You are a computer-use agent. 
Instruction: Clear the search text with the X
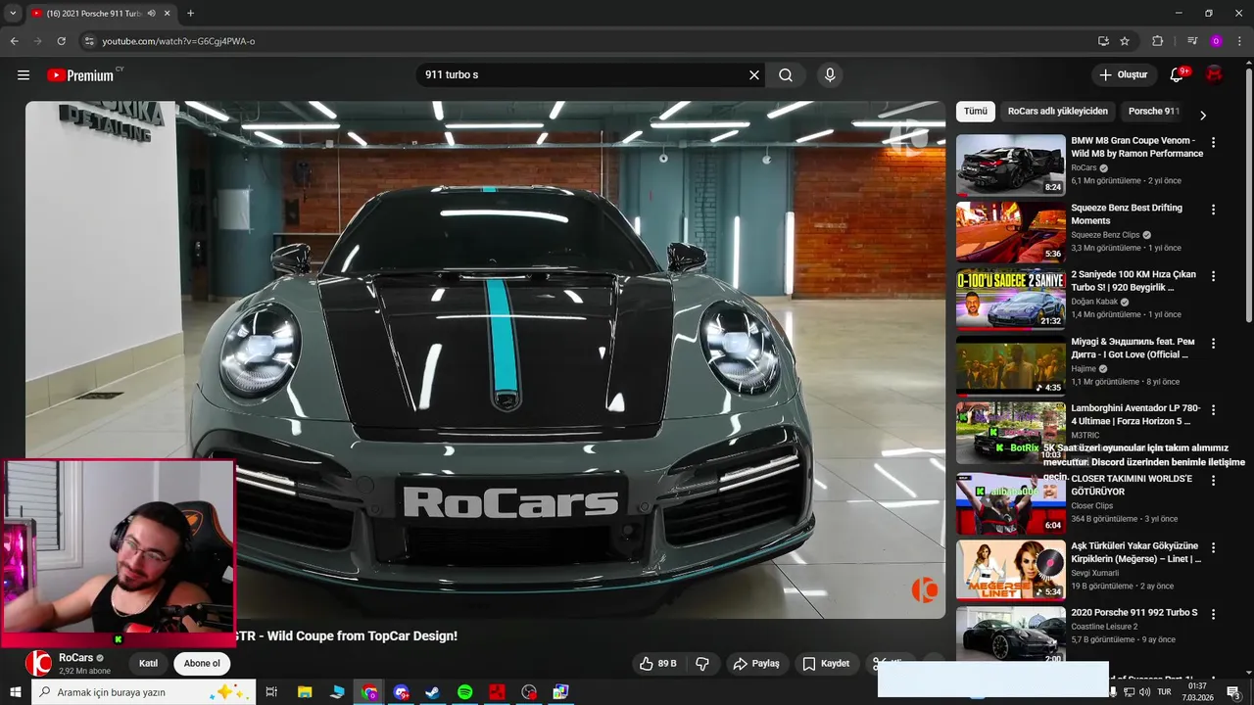point(754,75)
